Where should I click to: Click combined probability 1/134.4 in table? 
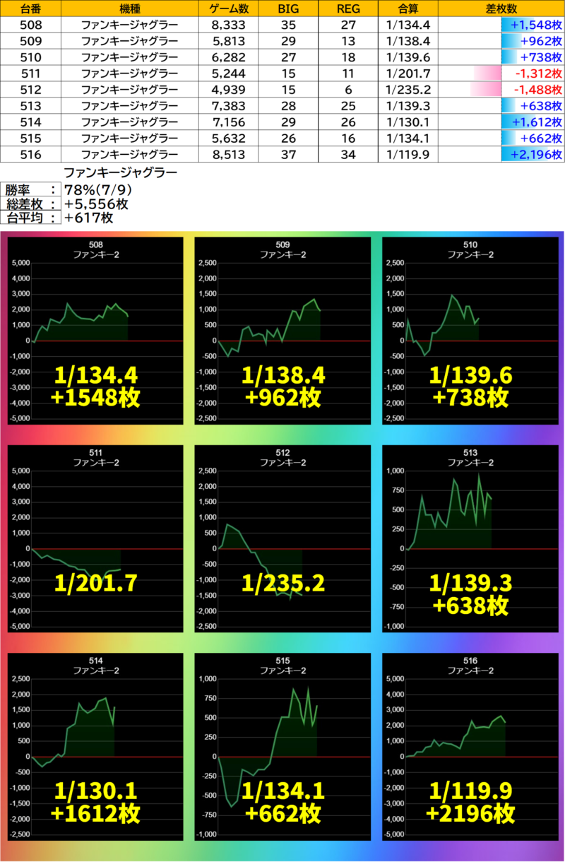click(408, 25)
